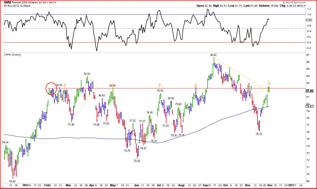Viewport: 317px width, 189px height.
Task: Click the Russell 2000 iShares title
Action: [24, 2]
